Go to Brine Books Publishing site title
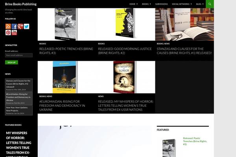 click(x=21, y=4)
